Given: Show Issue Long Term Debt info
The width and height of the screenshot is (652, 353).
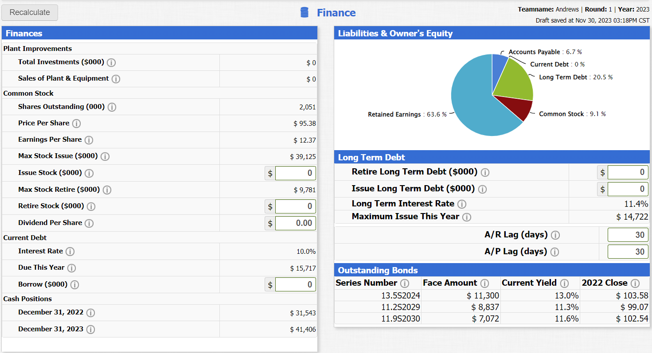Looking at the screenshot, I should point(482,189).
